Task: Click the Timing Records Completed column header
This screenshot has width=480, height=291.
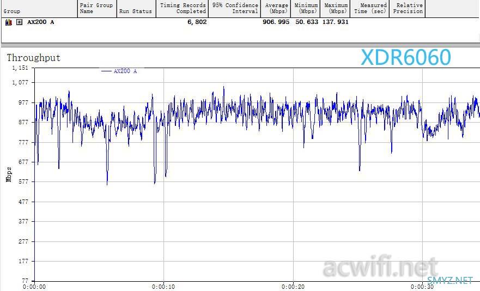Action: point(182,9)
